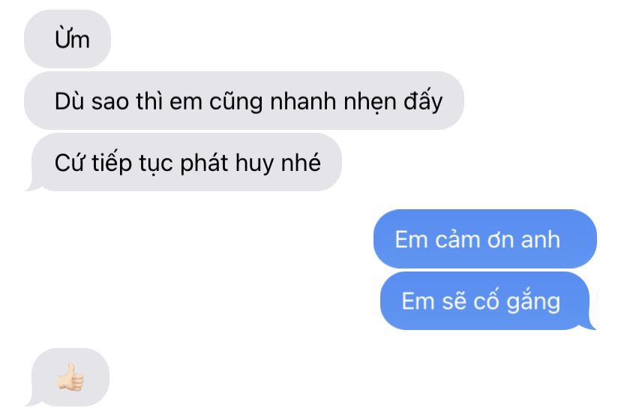The height and width of the screenshot is (417, 621).
Task: Click the blue 'Em cảm ơn anh' message
Action: (x=484, y=238)
